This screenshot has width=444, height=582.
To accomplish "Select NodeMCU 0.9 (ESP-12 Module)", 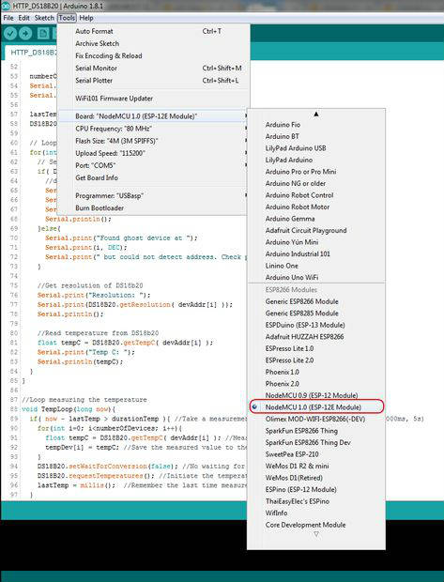I will (x=316, y=395).
